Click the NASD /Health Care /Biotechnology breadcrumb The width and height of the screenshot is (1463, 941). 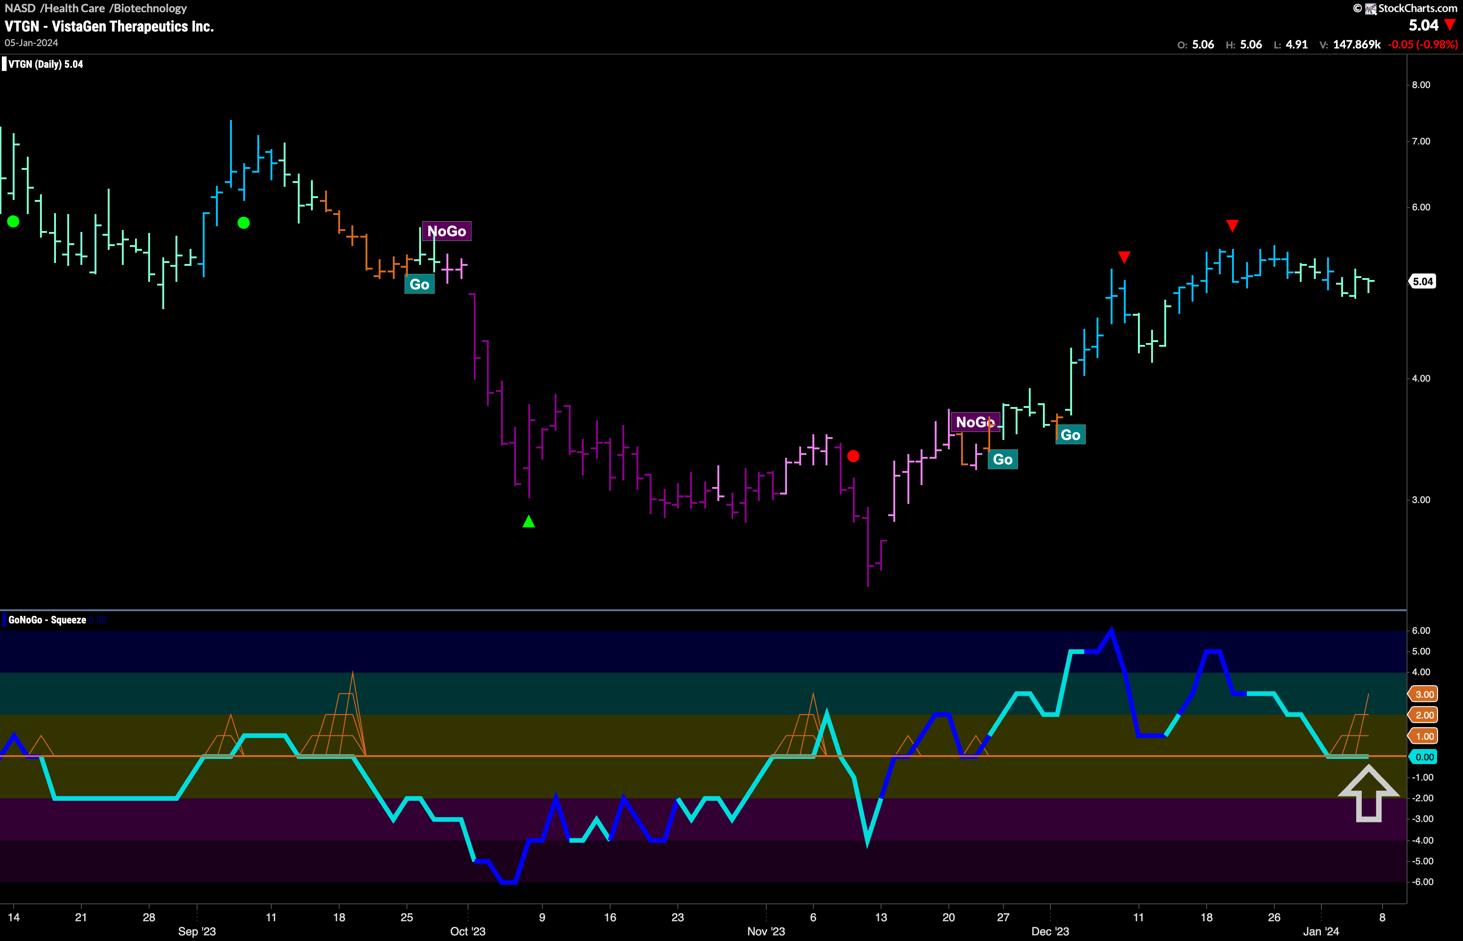[x=96, y=8]
